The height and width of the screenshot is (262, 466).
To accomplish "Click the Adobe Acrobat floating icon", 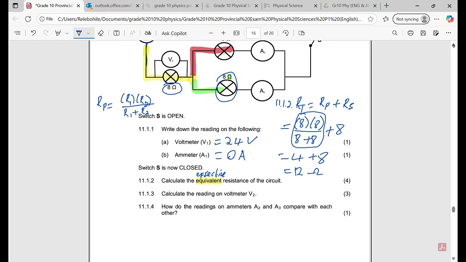I will tap(442, 247).
